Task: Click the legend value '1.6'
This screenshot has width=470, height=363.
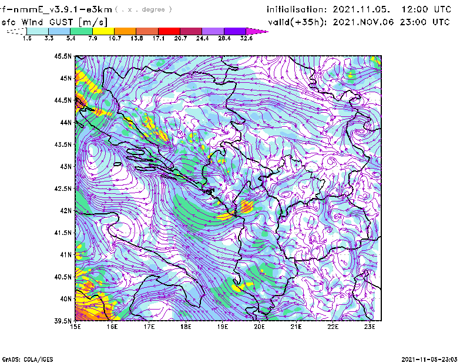Action: [27, 38]
